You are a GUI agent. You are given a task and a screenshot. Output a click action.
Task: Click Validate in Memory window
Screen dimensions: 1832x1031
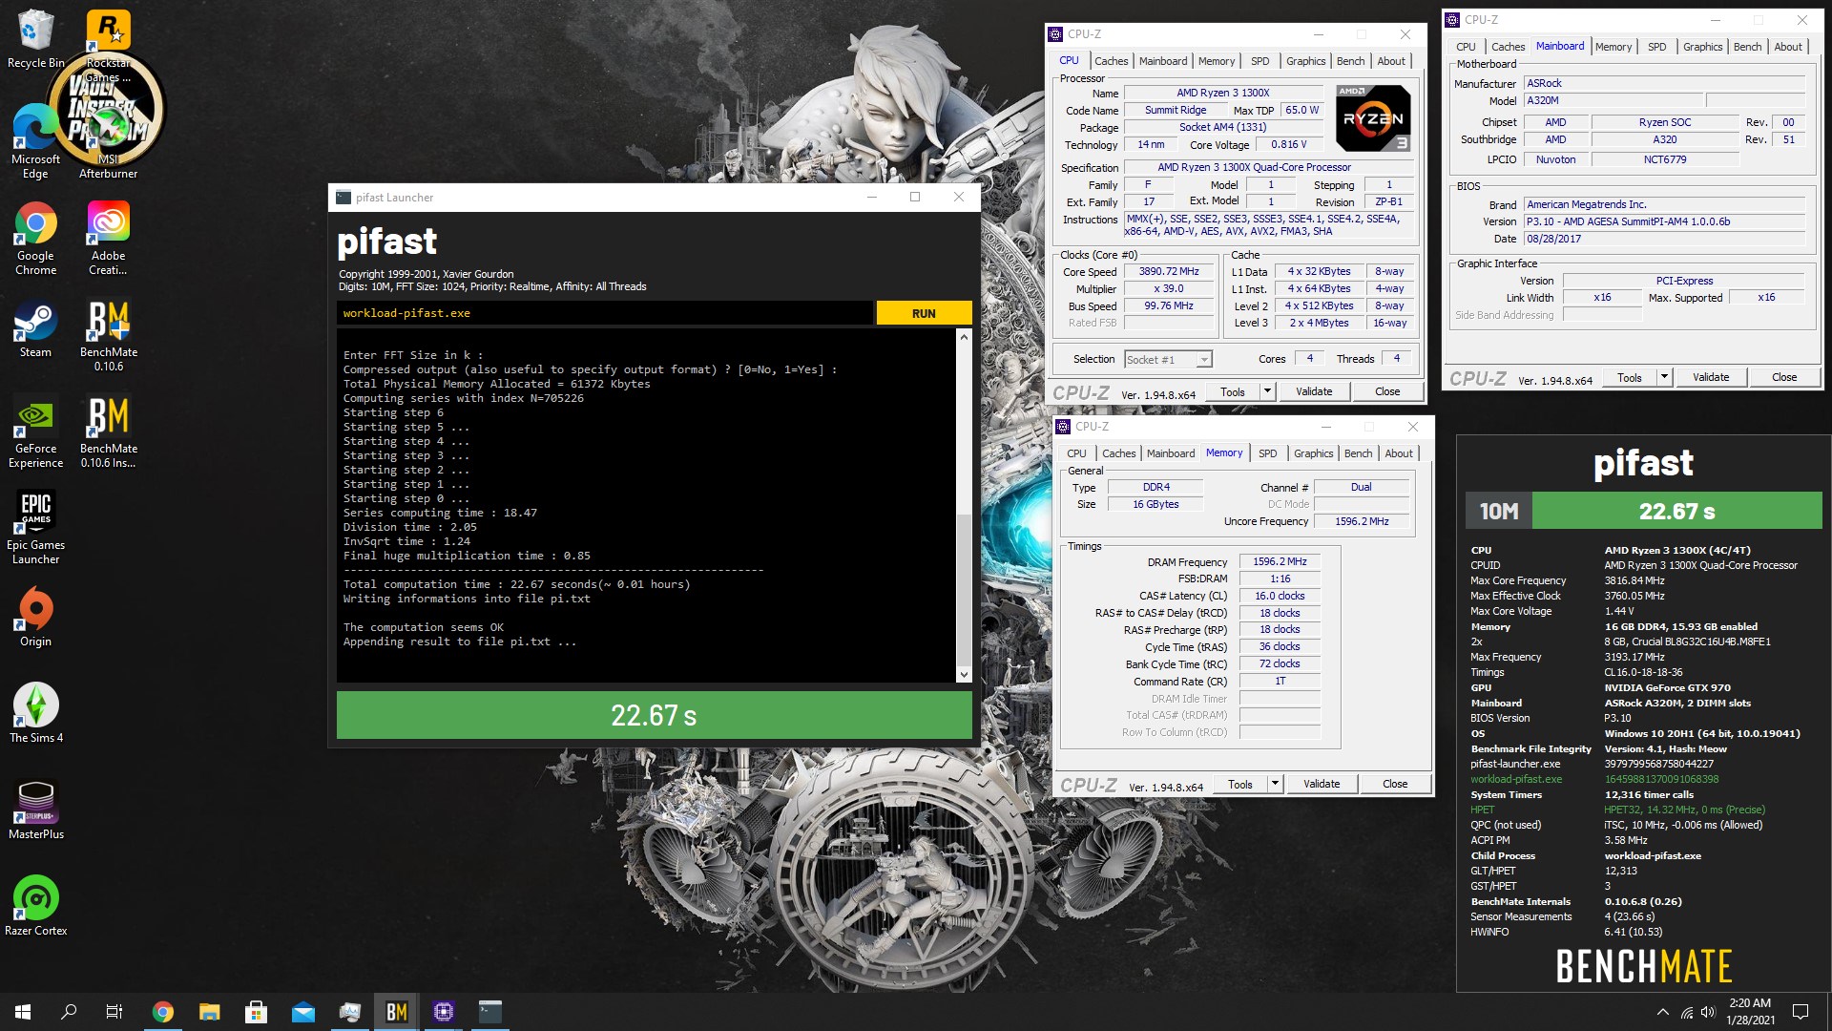[x=1322, y=784]
